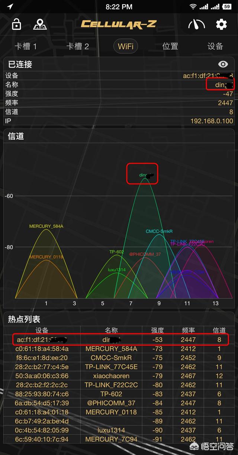Select MAC address f8:6c:e1:8d:ee:20
The width and height of the screenshot is (238, 455).
pos(42,358)
